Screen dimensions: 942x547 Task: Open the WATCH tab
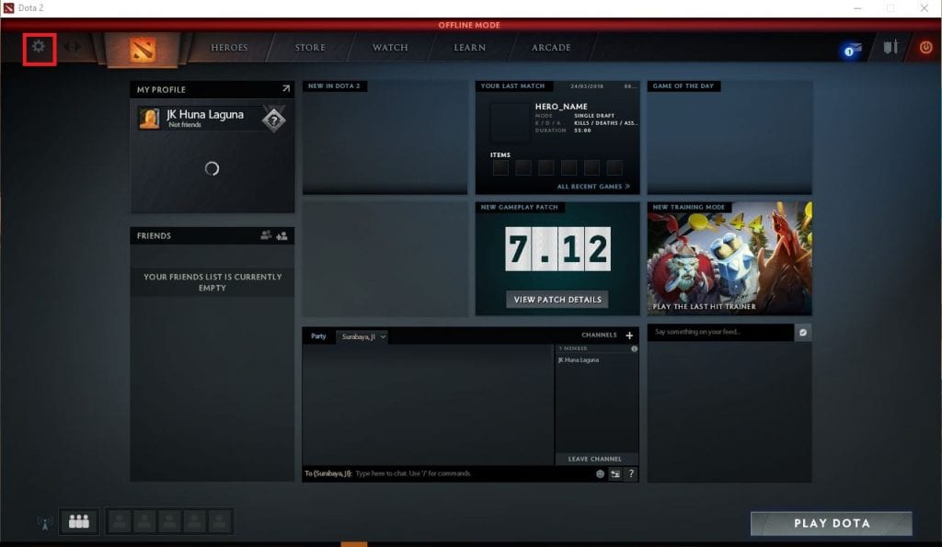click(390, 48)
